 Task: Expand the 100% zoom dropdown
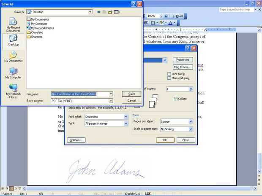point(161,16)
